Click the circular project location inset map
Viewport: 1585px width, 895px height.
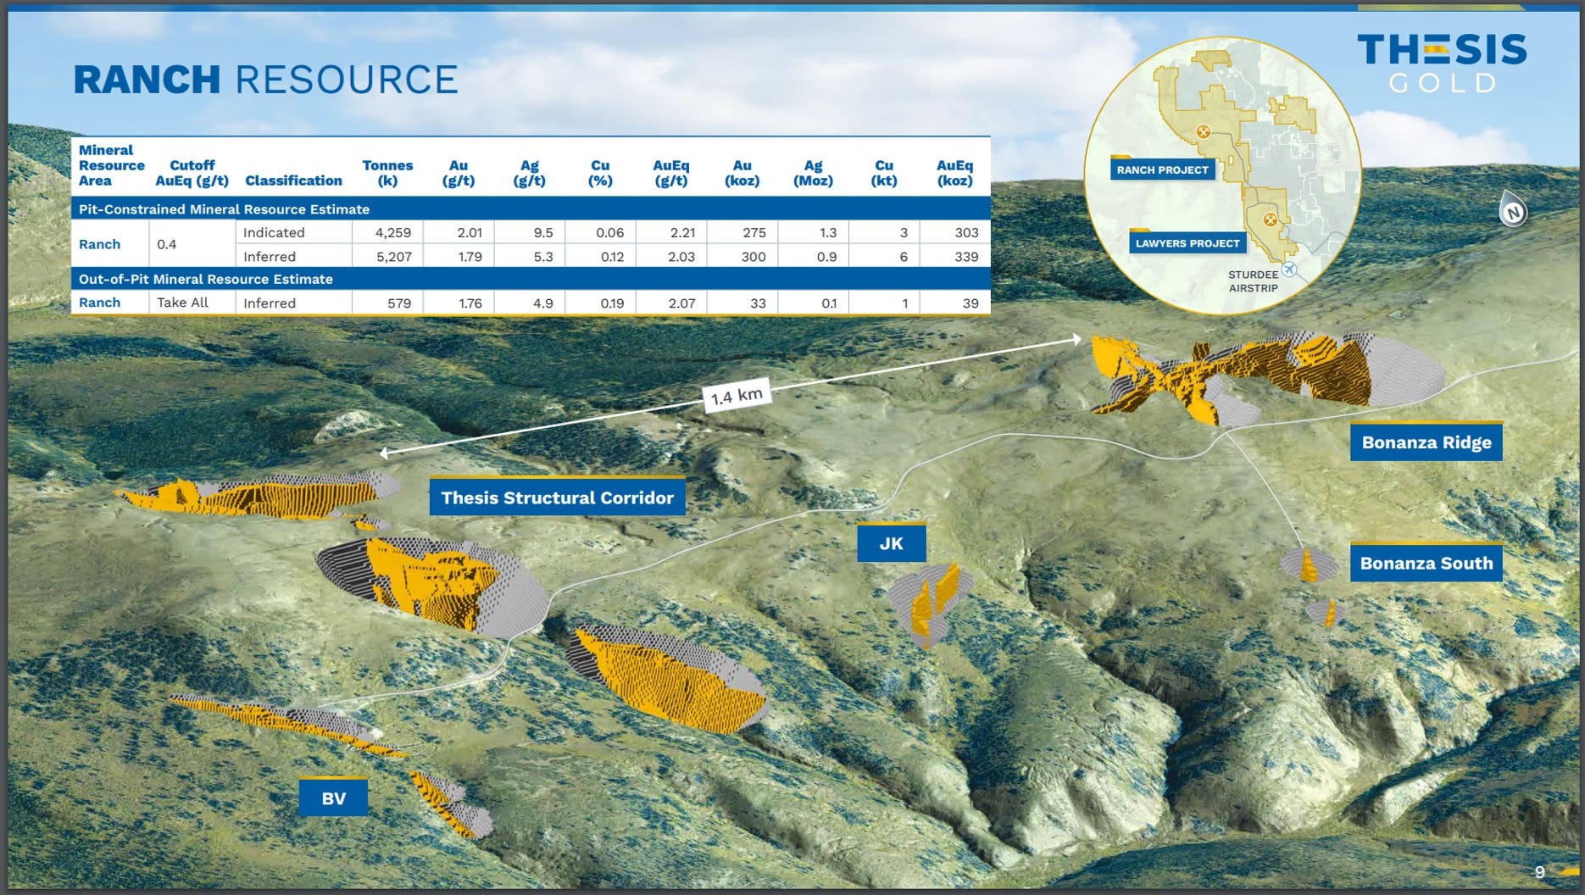click(1222, 175)
